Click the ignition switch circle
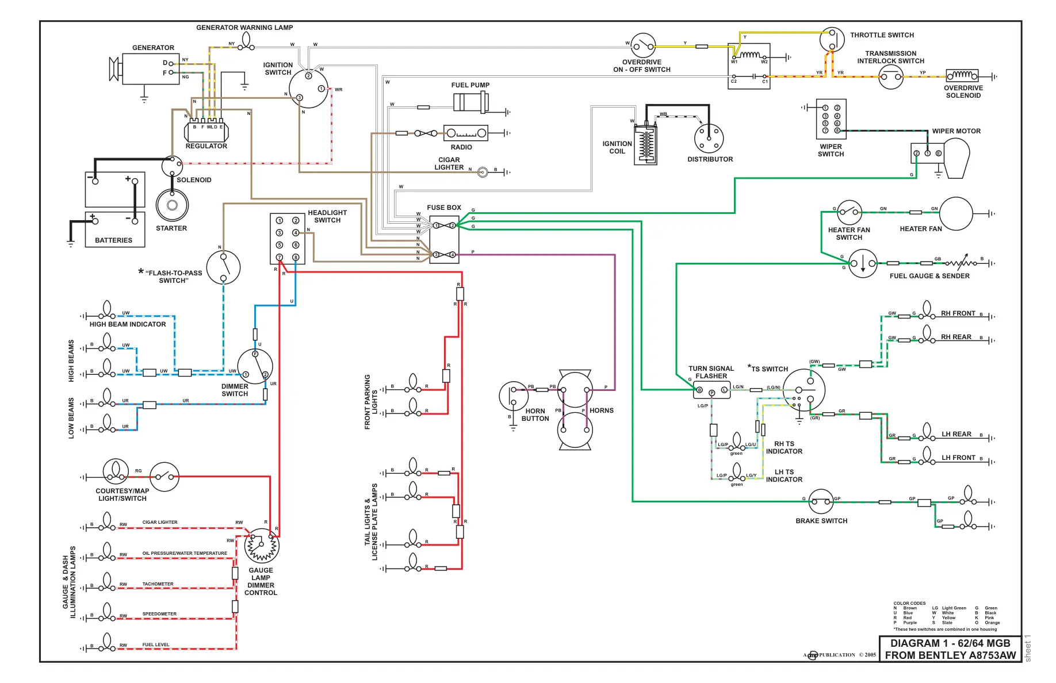This screenshot has width=1056, height=683. (x=308, y=89)
